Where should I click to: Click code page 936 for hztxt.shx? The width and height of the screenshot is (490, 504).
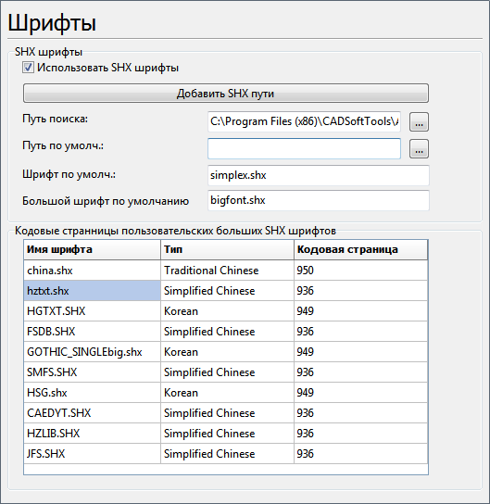click(361, 291)
